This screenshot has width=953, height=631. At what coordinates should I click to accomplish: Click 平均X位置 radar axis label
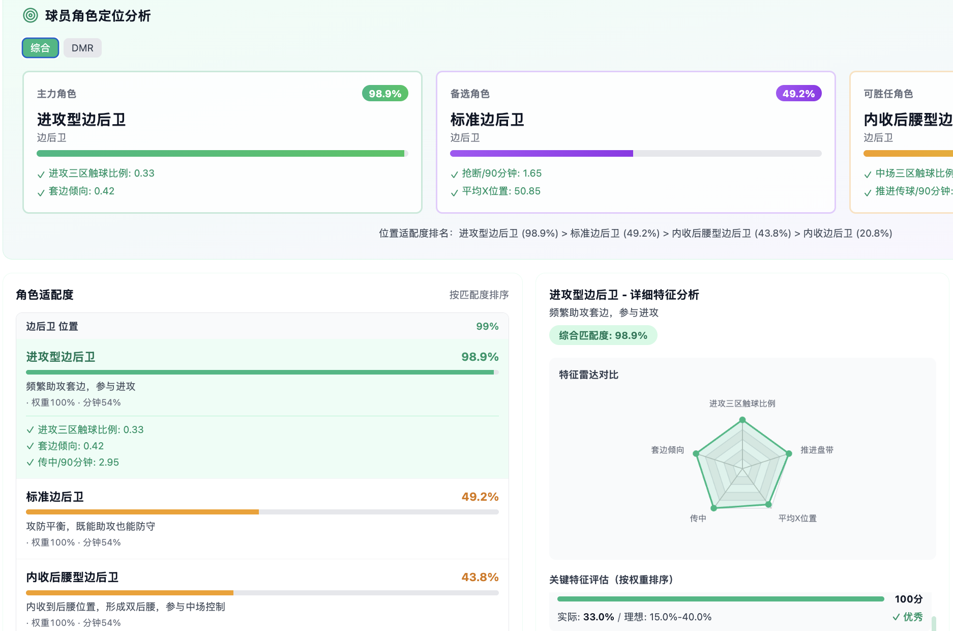[797, 518]
